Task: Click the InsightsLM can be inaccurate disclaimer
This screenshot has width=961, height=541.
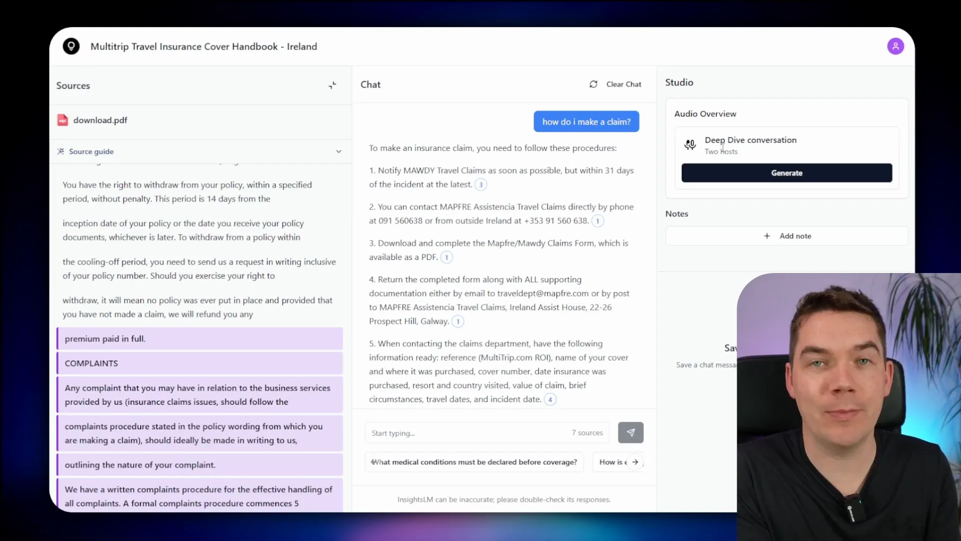Action: pyautogui.click(x=504, y=499)
